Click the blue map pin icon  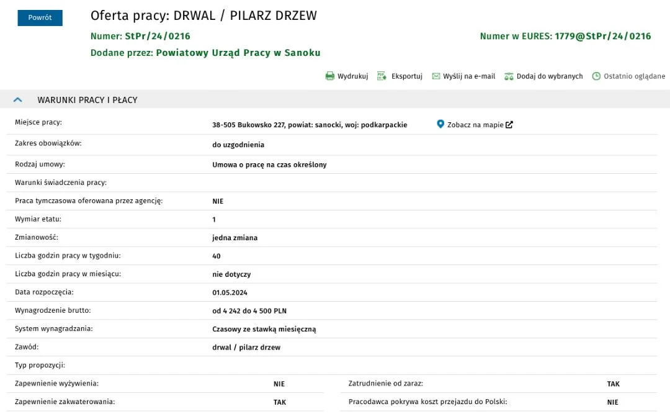[x=440, y=124]
